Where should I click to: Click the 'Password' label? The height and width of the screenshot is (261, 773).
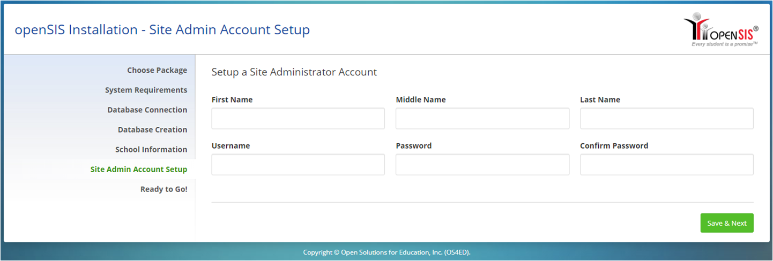[414, 145]
